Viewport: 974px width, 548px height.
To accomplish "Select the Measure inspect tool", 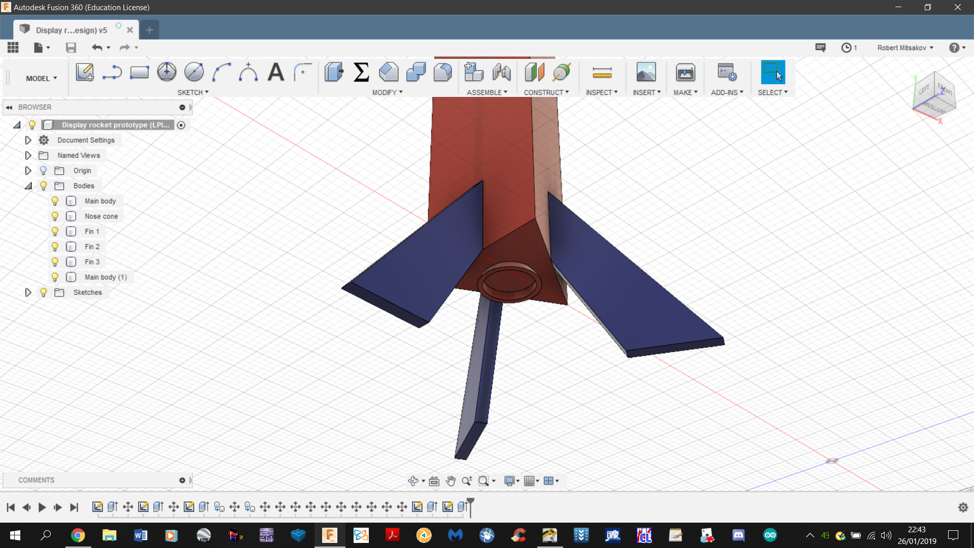I will pos(602,73).
